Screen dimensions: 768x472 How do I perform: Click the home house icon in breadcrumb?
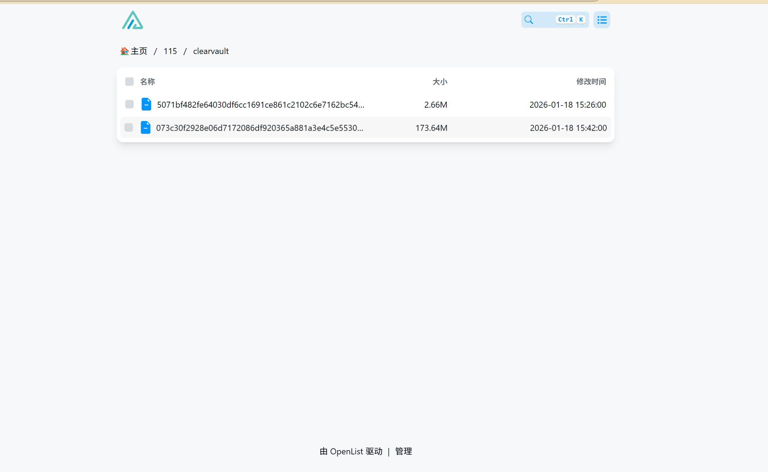click(124, 51)
